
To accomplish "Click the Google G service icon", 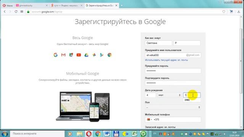I will pyautogui.click(x=56, y=55).
